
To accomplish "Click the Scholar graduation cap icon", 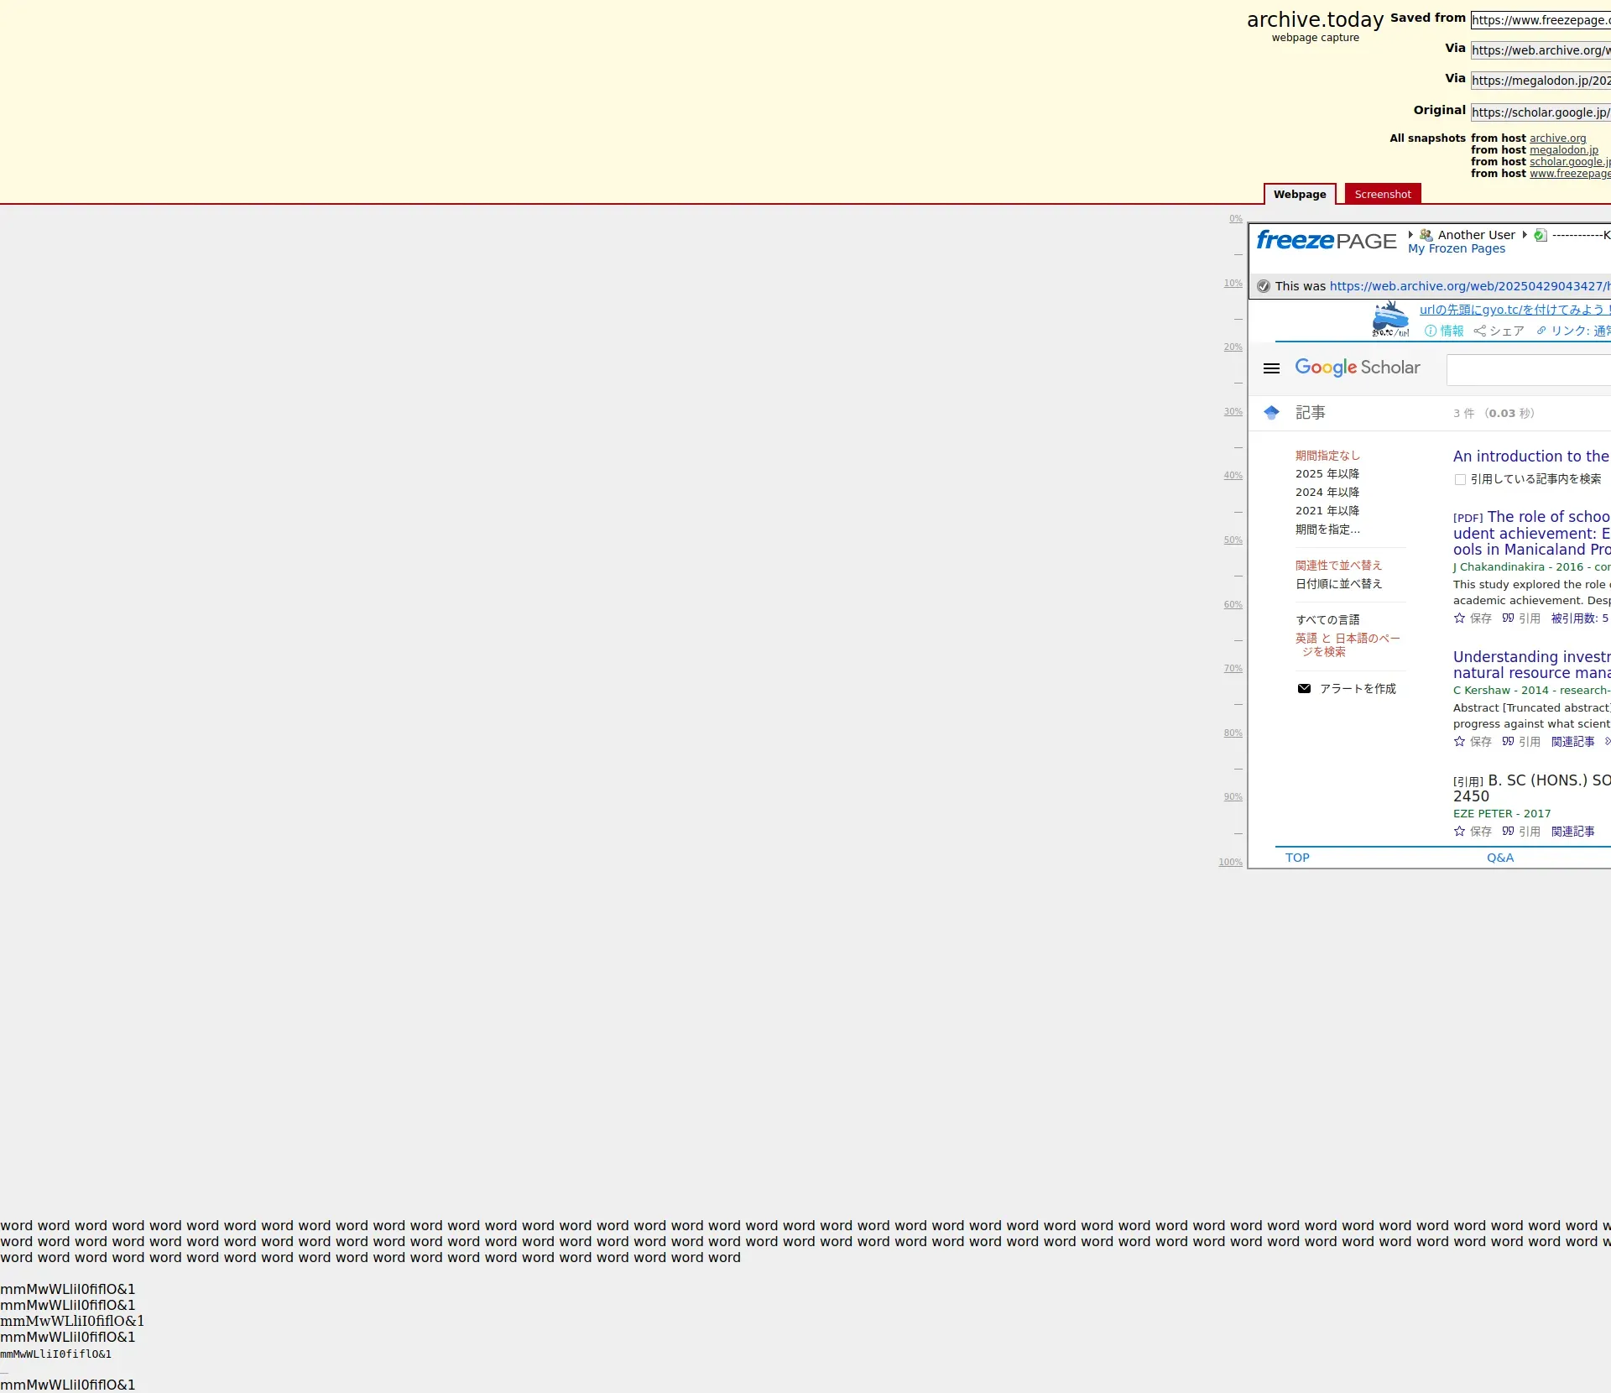I will coord(1271,413).
